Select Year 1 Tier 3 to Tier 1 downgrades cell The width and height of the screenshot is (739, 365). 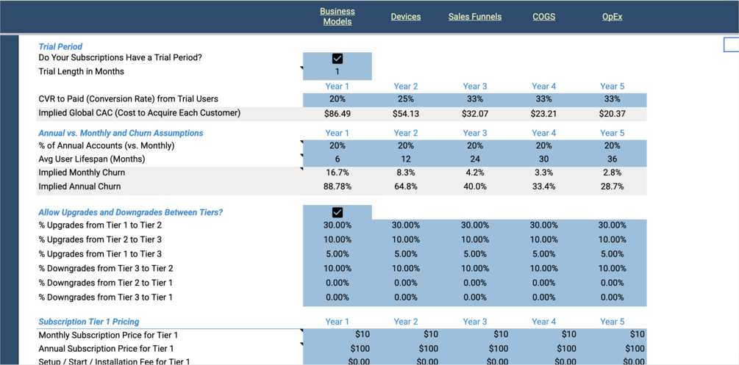point(338,297)
